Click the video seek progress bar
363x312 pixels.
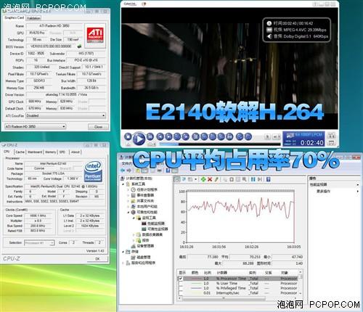pyautogui.click(x=220, y=144)
